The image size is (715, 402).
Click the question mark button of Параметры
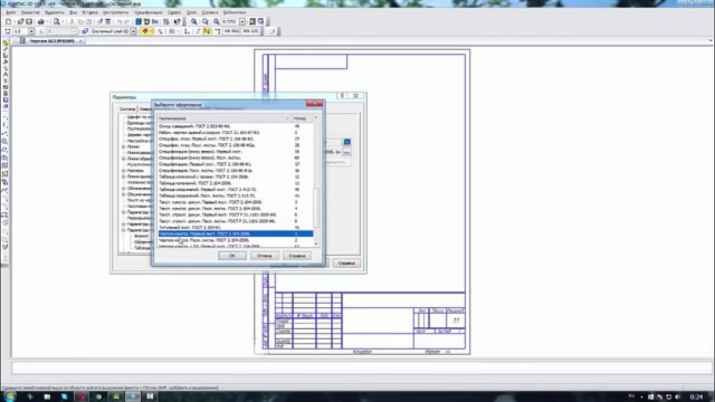click(x=342, y=95)
